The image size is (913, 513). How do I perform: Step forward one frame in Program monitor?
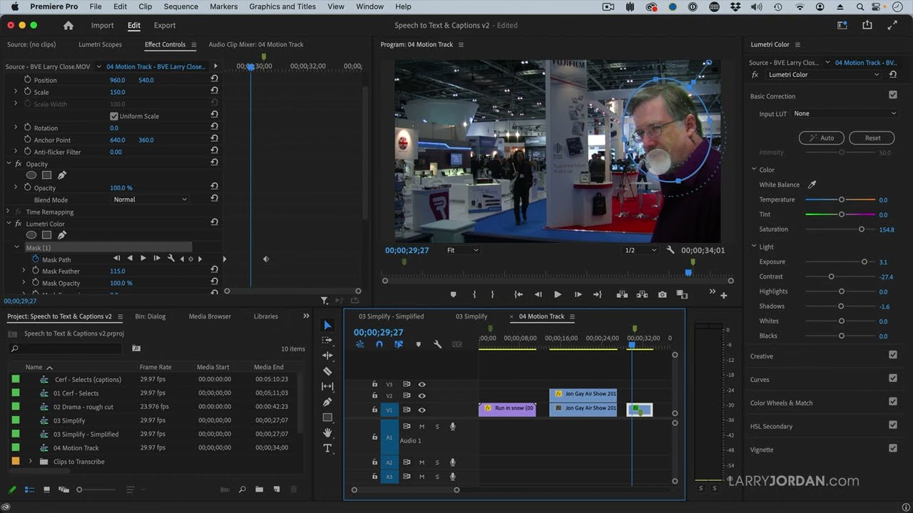pyautogui.click(x=578, y=294)
